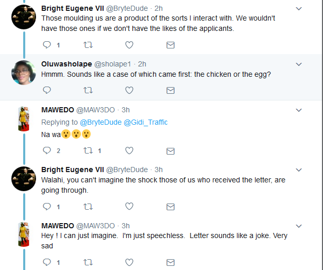Like the 'Those moulding us' tweet
The height and width of the screenshot is (270, 323).
[x=129, y=45]
